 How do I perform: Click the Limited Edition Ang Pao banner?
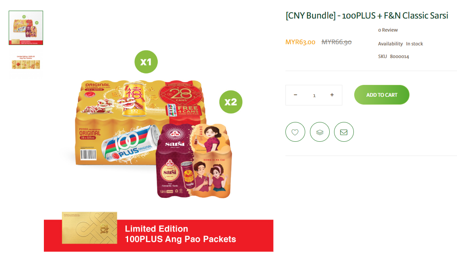point(159,235)
